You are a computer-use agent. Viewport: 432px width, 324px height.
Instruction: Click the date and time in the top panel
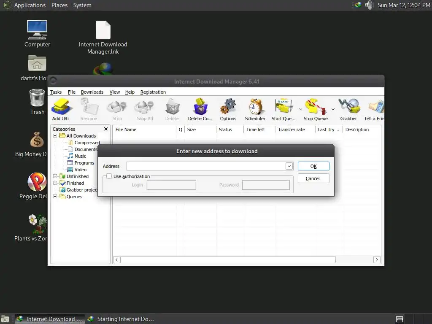pos(404,5)
